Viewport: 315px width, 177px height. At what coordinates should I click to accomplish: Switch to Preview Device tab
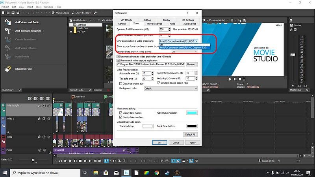(x=154, y=24)
